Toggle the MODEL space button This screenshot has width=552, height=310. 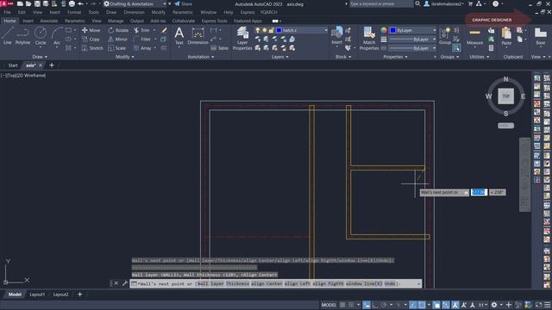point(329,305)
